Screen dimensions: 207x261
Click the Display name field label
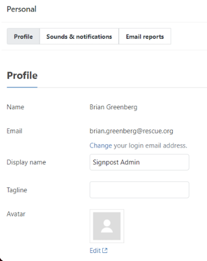point(26,162)
